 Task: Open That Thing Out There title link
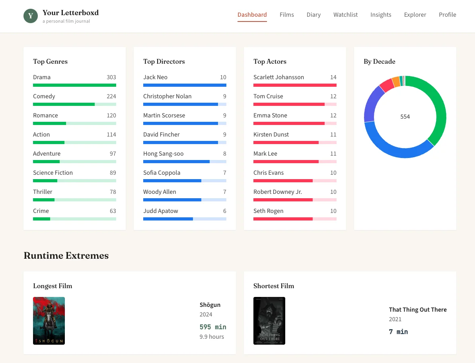coord(417,310)
